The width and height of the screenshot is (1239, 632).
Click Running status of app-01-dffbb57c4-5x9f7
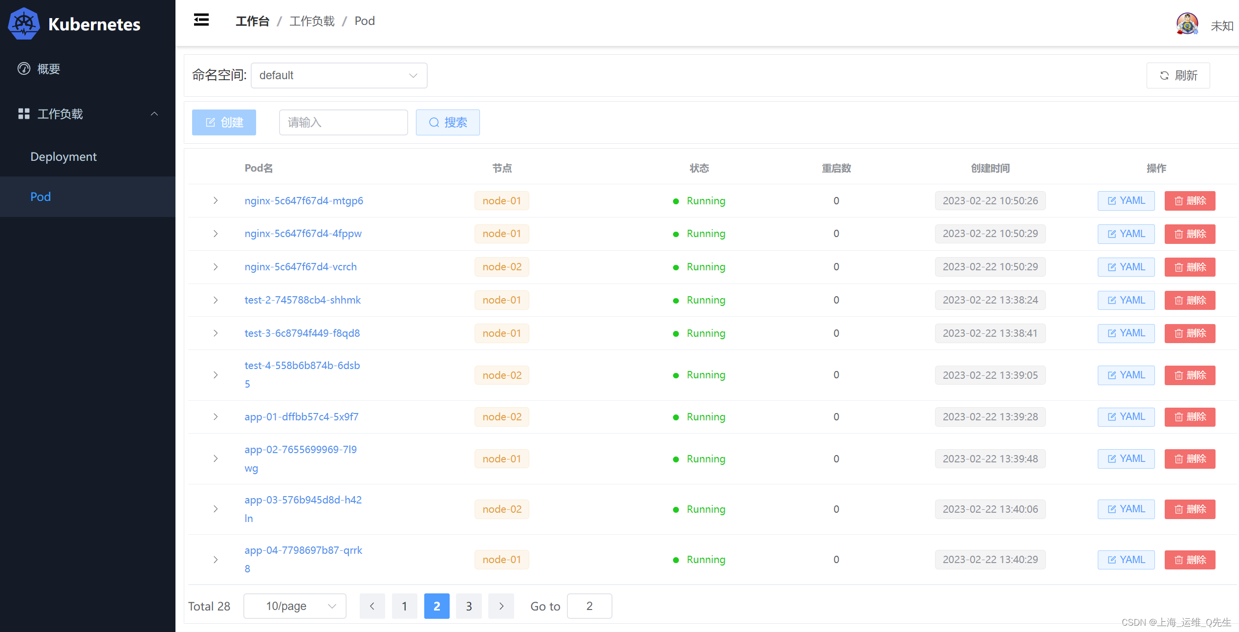point(699,417)
